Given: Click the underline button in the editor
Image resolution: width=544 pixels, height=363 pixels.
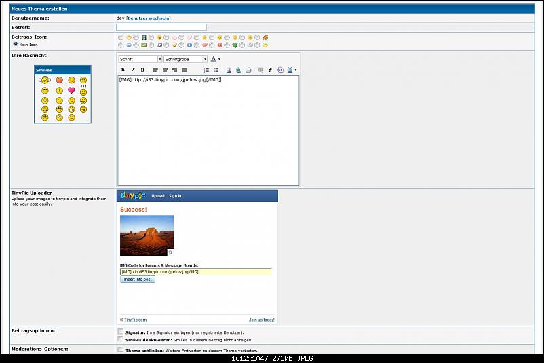Looking at the screenshot, I should [x=142, y=70].
